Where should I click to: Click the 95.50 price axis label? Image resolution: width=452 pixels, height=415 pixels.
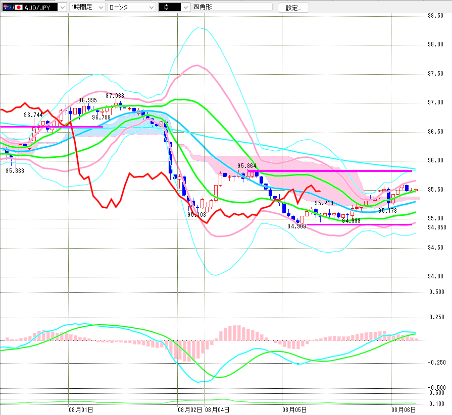pyautogui.click(x=435, y=190)
